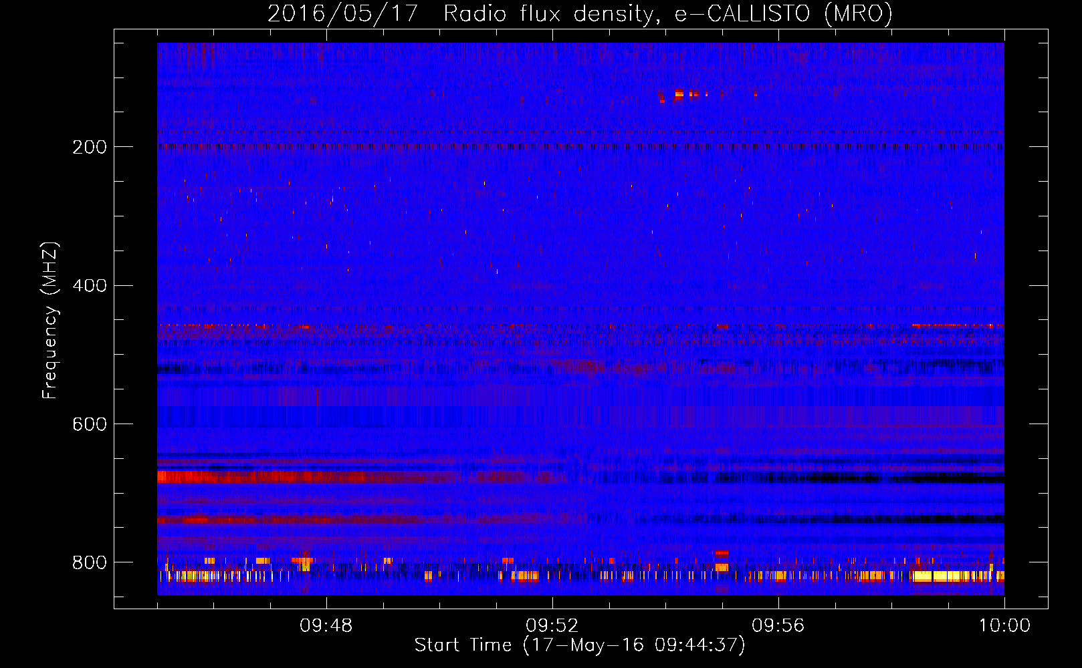1082x668 pixels.
Task: Click the 400 frequency tick label
Action: [90, 286]
